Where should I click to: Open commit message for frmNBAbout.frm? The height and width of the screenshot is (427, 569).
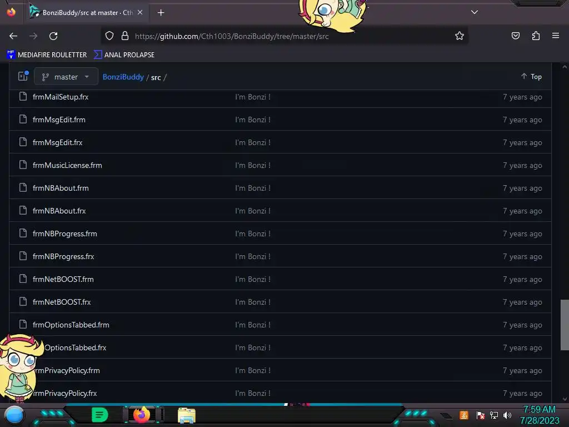[253, 188]
